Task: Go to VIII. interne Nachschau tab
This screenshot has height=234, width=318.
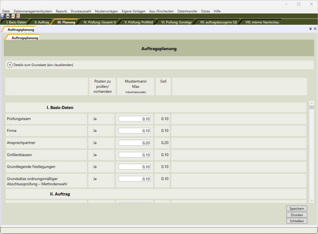Action: pos(262,22)
